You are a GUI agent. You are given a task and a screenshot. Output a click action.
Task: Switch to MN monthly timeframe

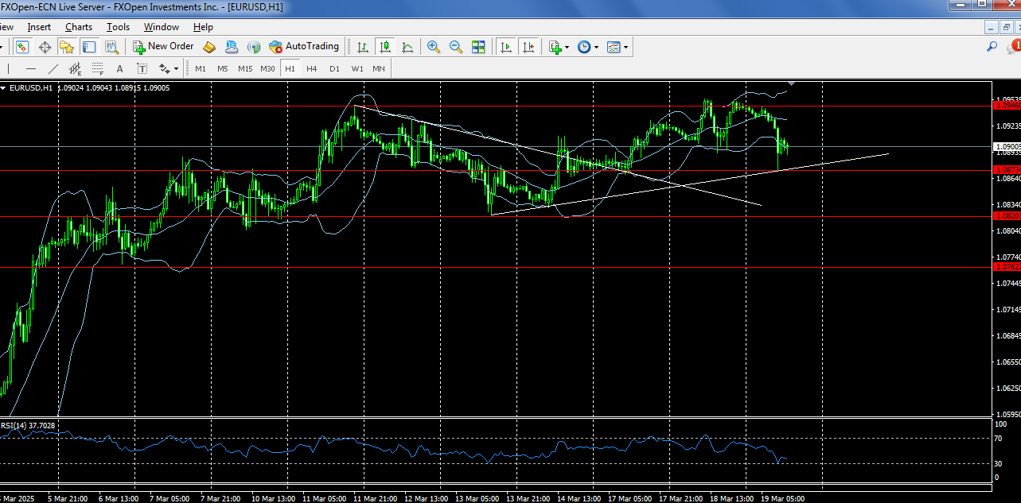379,68
